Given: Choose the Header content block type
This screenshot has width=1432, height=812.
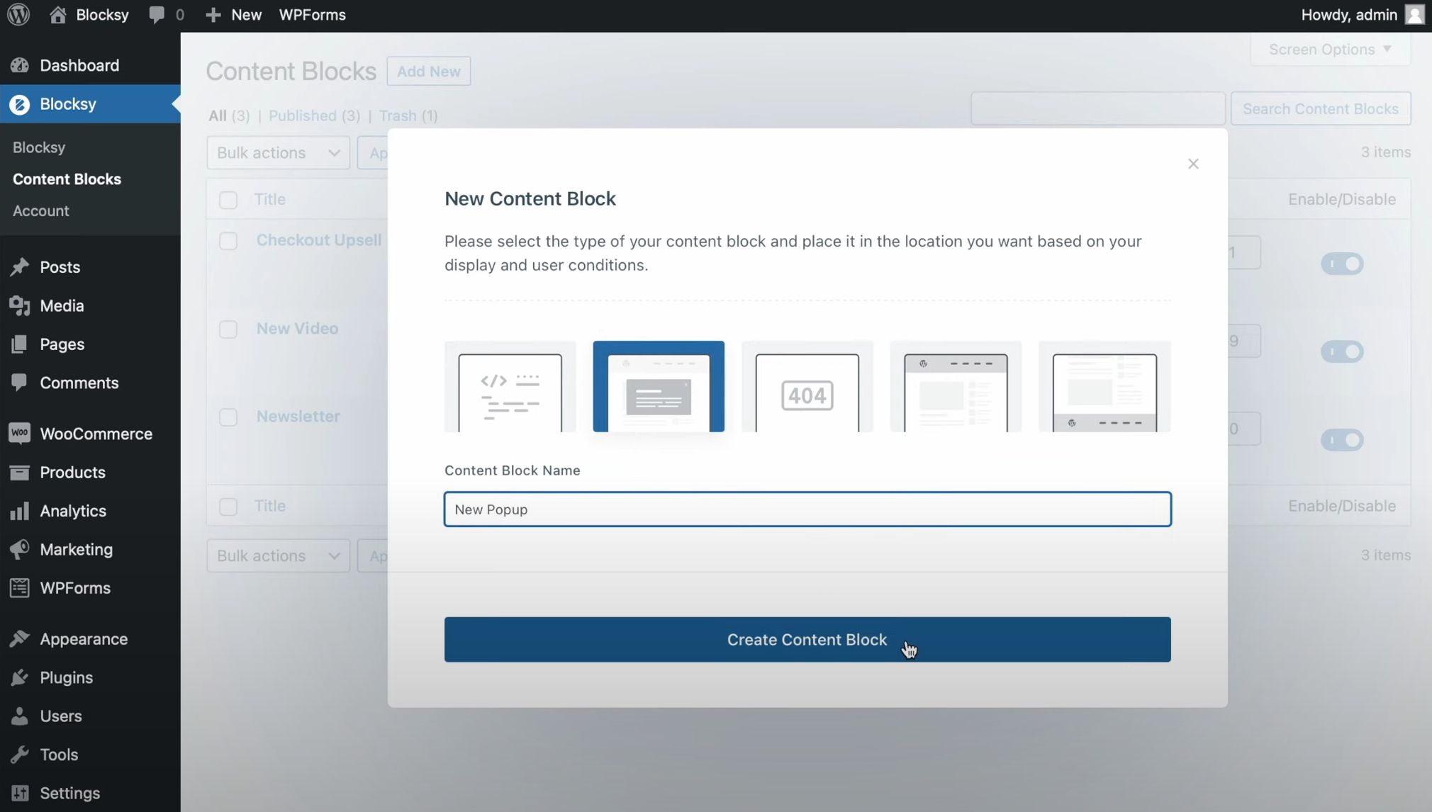Looking at the screenshot, I should click(955, 386).
